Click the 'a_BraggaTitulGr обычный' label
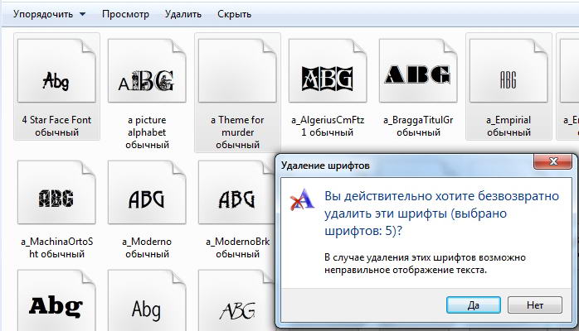This screenshot has width=579, height=331. pos(418,126)
